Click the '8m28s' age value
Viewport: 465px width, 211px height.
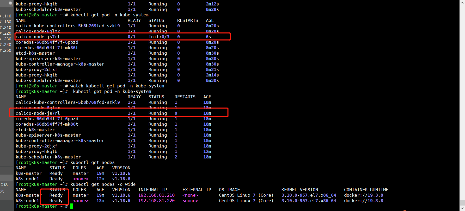212,9
